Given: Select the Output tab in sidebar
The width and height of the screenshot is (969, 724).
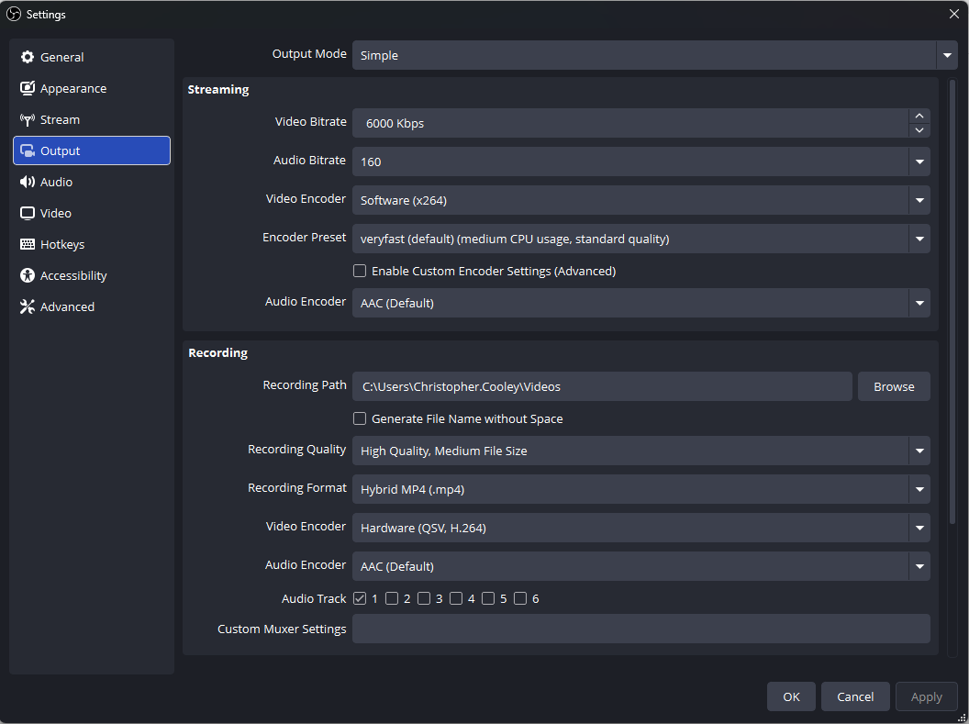Looking at the screenshot, I should (x=92, y=150).
